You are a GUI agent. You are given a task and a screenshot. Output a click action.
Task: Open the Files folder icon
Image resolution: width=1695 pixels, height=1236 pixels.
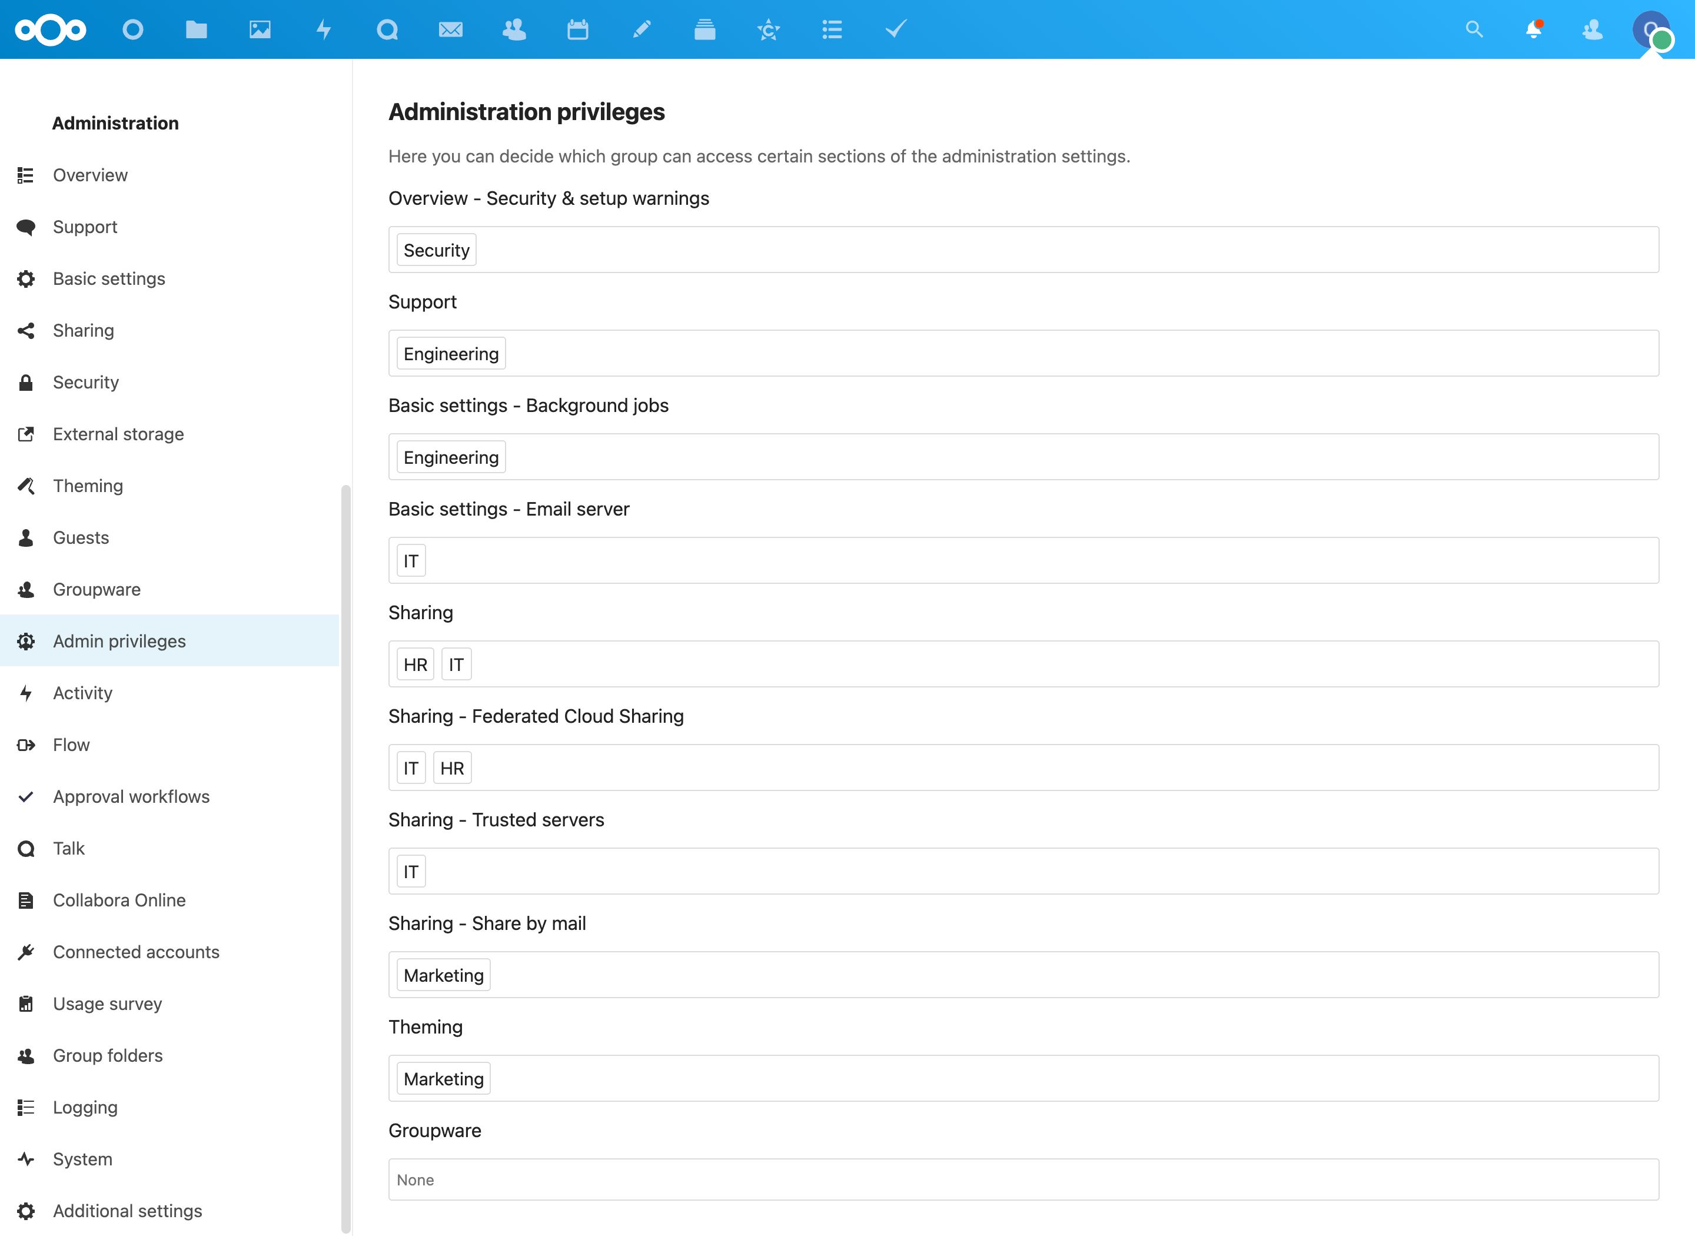(x=197, y=30)
